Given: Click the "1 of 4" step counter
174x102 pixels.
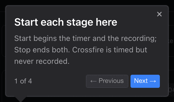Looking at the screenshot, I should point(23,81).
